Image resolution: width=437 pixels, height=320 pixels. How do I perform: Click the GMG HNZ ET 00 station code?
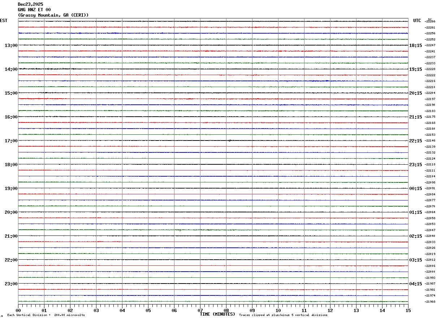pos(34,10)
